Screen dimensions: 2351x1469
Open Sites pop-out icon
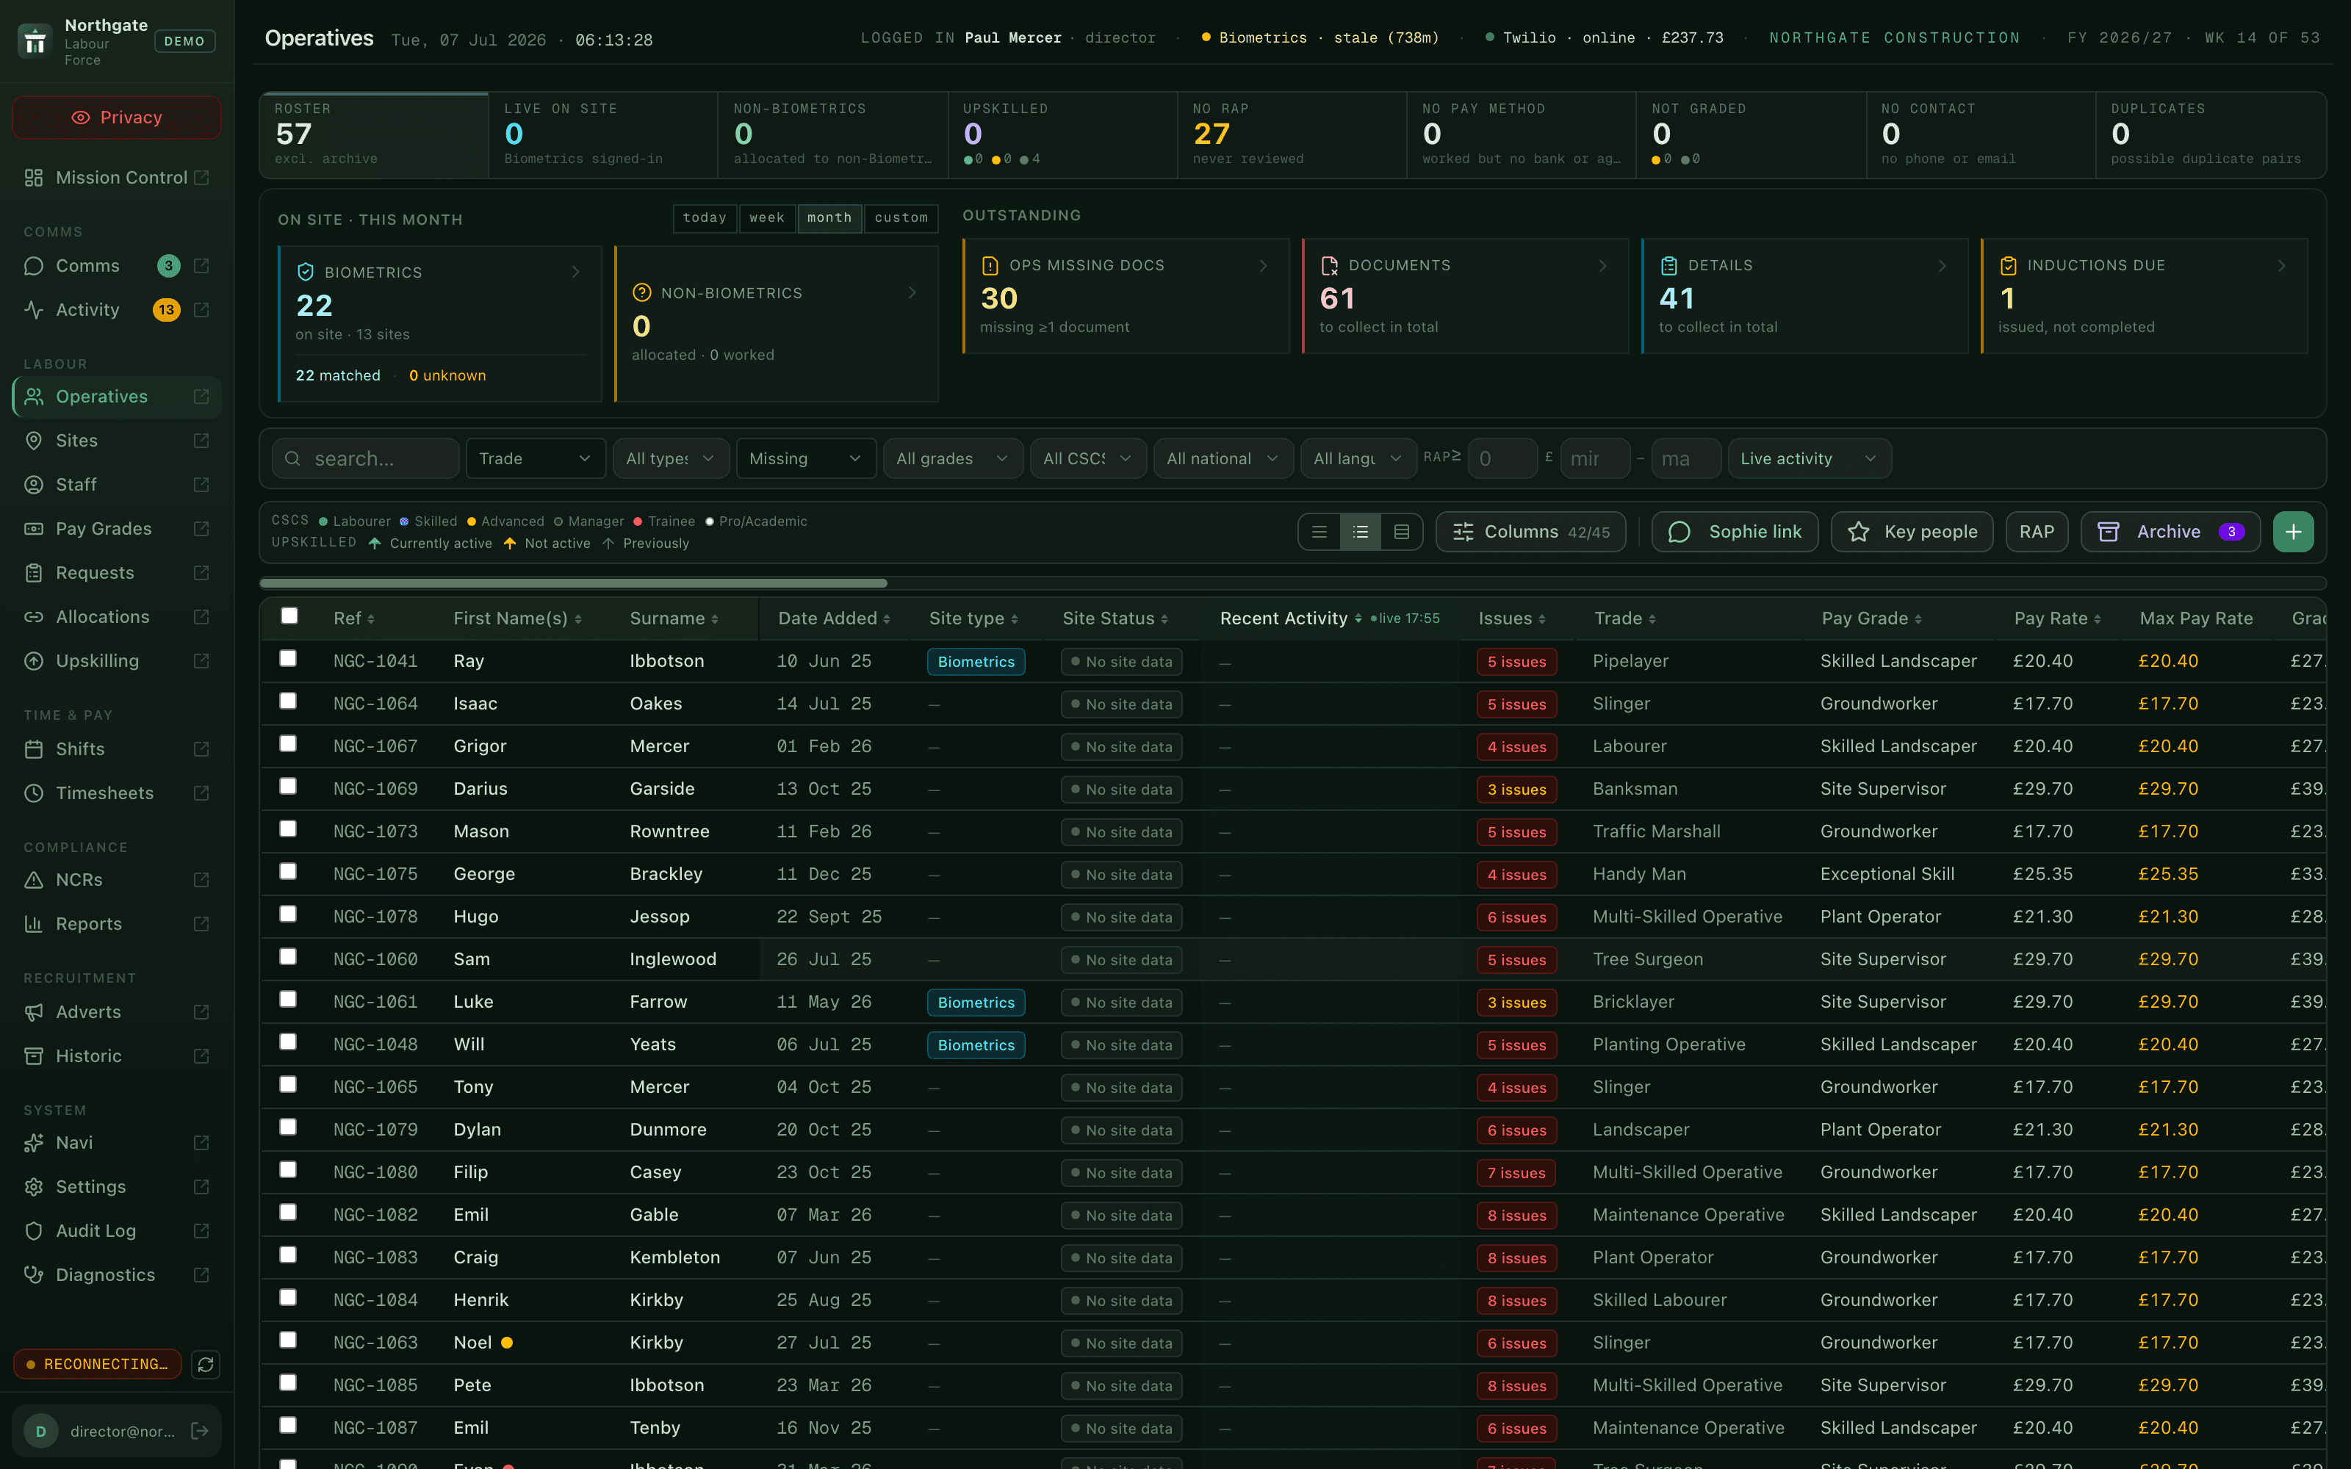[x=201, y=441]
